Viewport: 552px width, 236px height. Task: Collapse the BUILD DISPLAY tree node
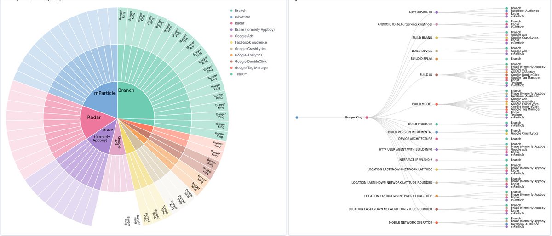437,59
